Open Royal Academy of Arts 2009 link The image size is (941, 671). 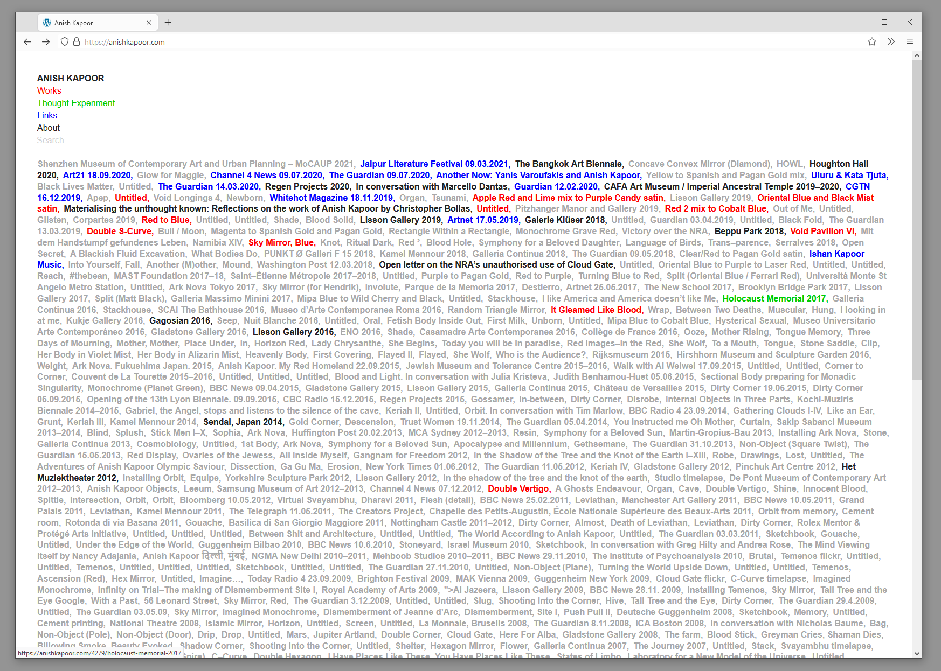[379, 590]
